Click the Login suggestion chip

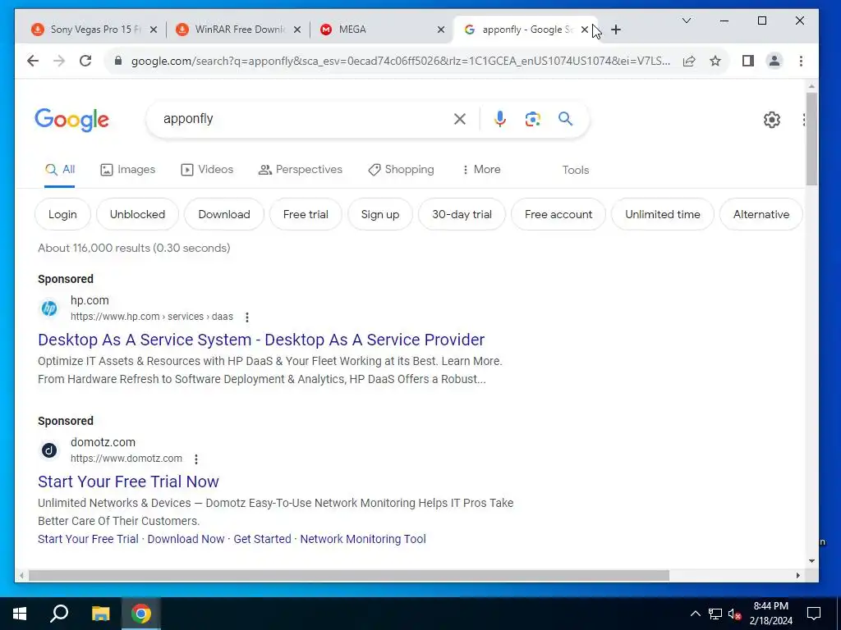[x=62, y=214]
